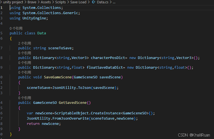
Task: Click the 'void' keyword of SaveGameScene
Action: tap(37, 77)
